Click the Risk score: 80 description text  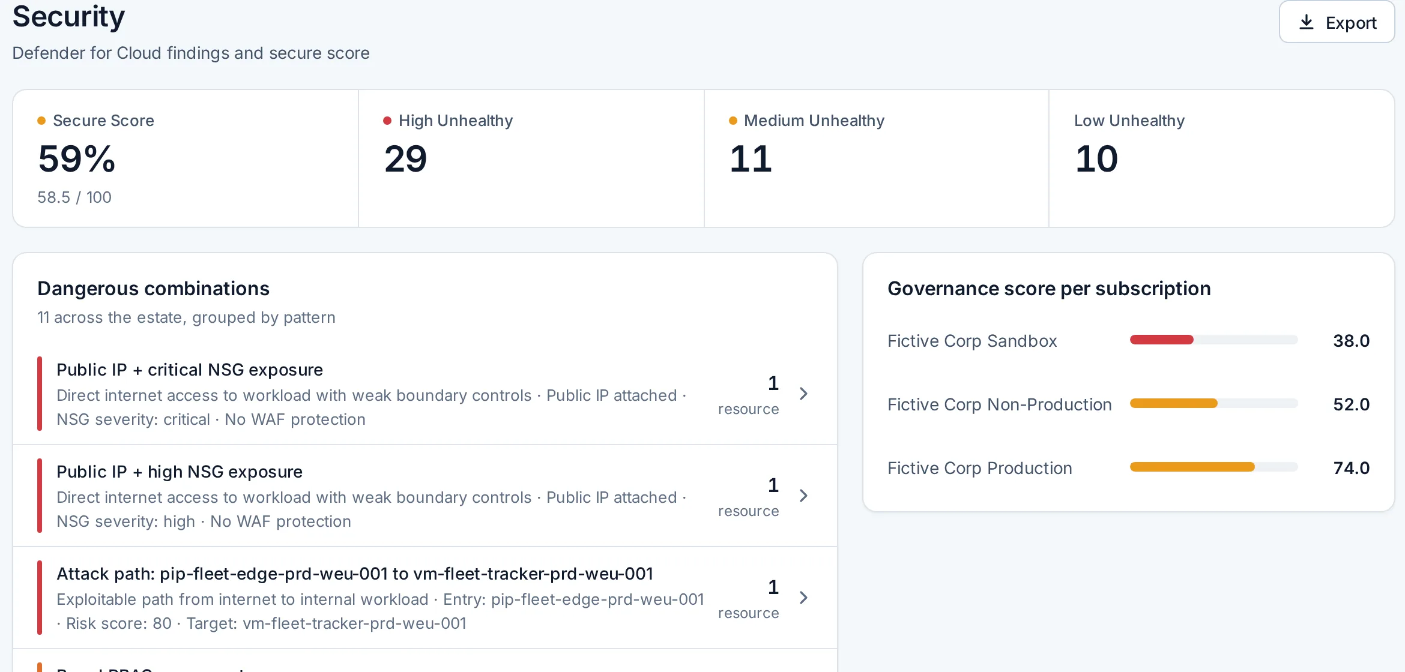pos(261,623)
